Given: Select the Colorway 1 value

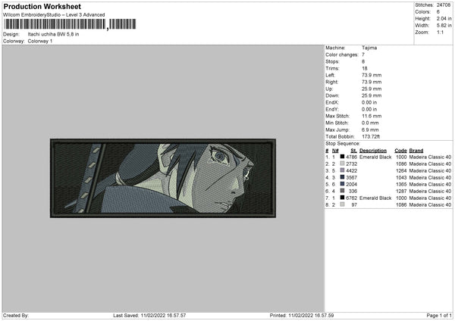Looking at the screenshot, I should pos(40,41).
